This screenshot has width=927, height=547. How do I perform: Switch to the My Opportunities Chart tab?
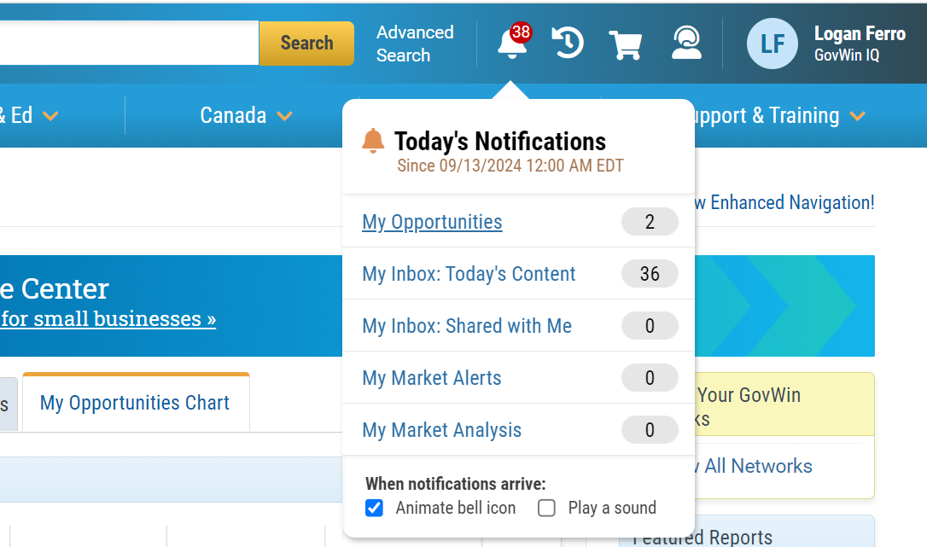(135, 403)
